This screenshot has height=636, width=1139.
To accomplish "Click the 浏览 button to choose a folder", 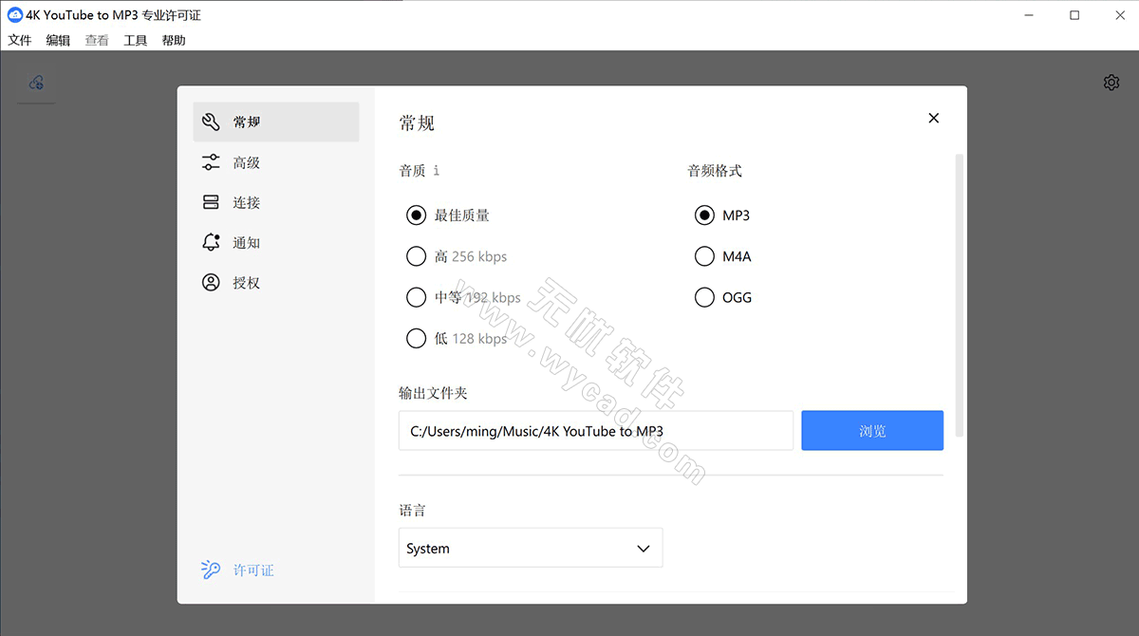I will pos(871,430).
